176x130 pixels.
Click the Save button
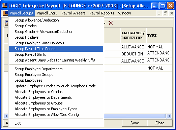(x=135, y=123)
